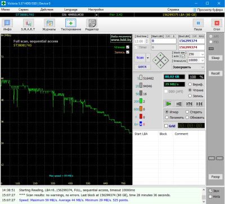Open the Инфо drive info panel
Screen dimensions: 225x204
[x=7, y=25]
